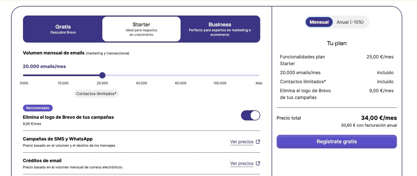
Task: Open Ver precios for Créditos de email
Action: [242, 163]
